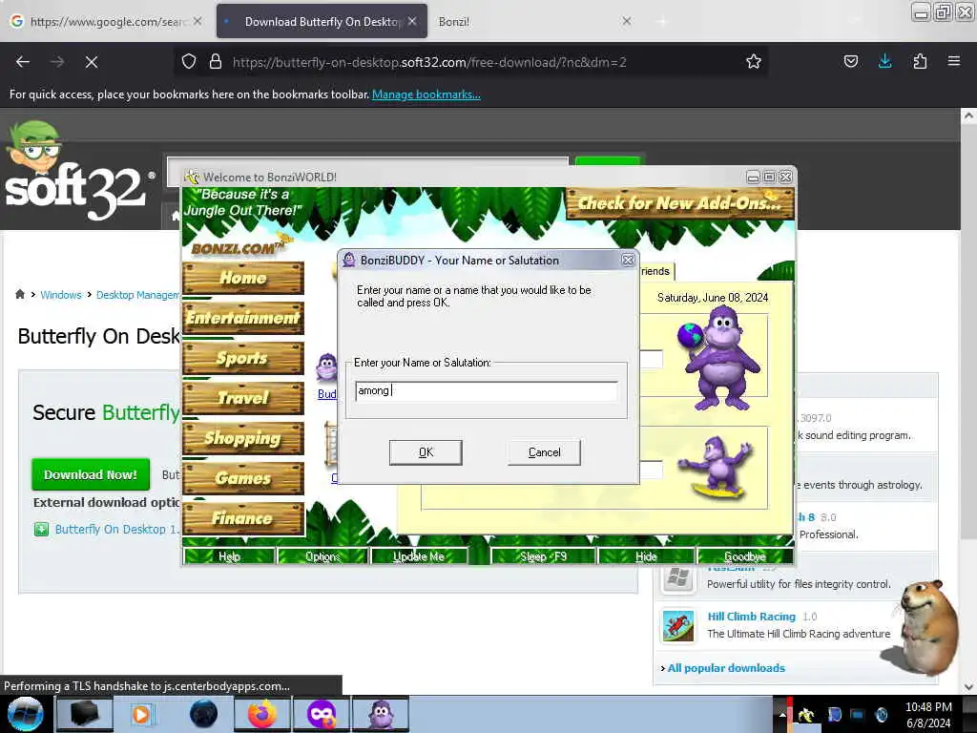977x733 pixels.
Task: Open the Firefox application menu
Action: (x=954, y=62)
